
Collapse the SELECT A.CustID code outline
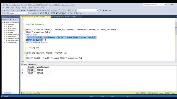pos(25,30)
